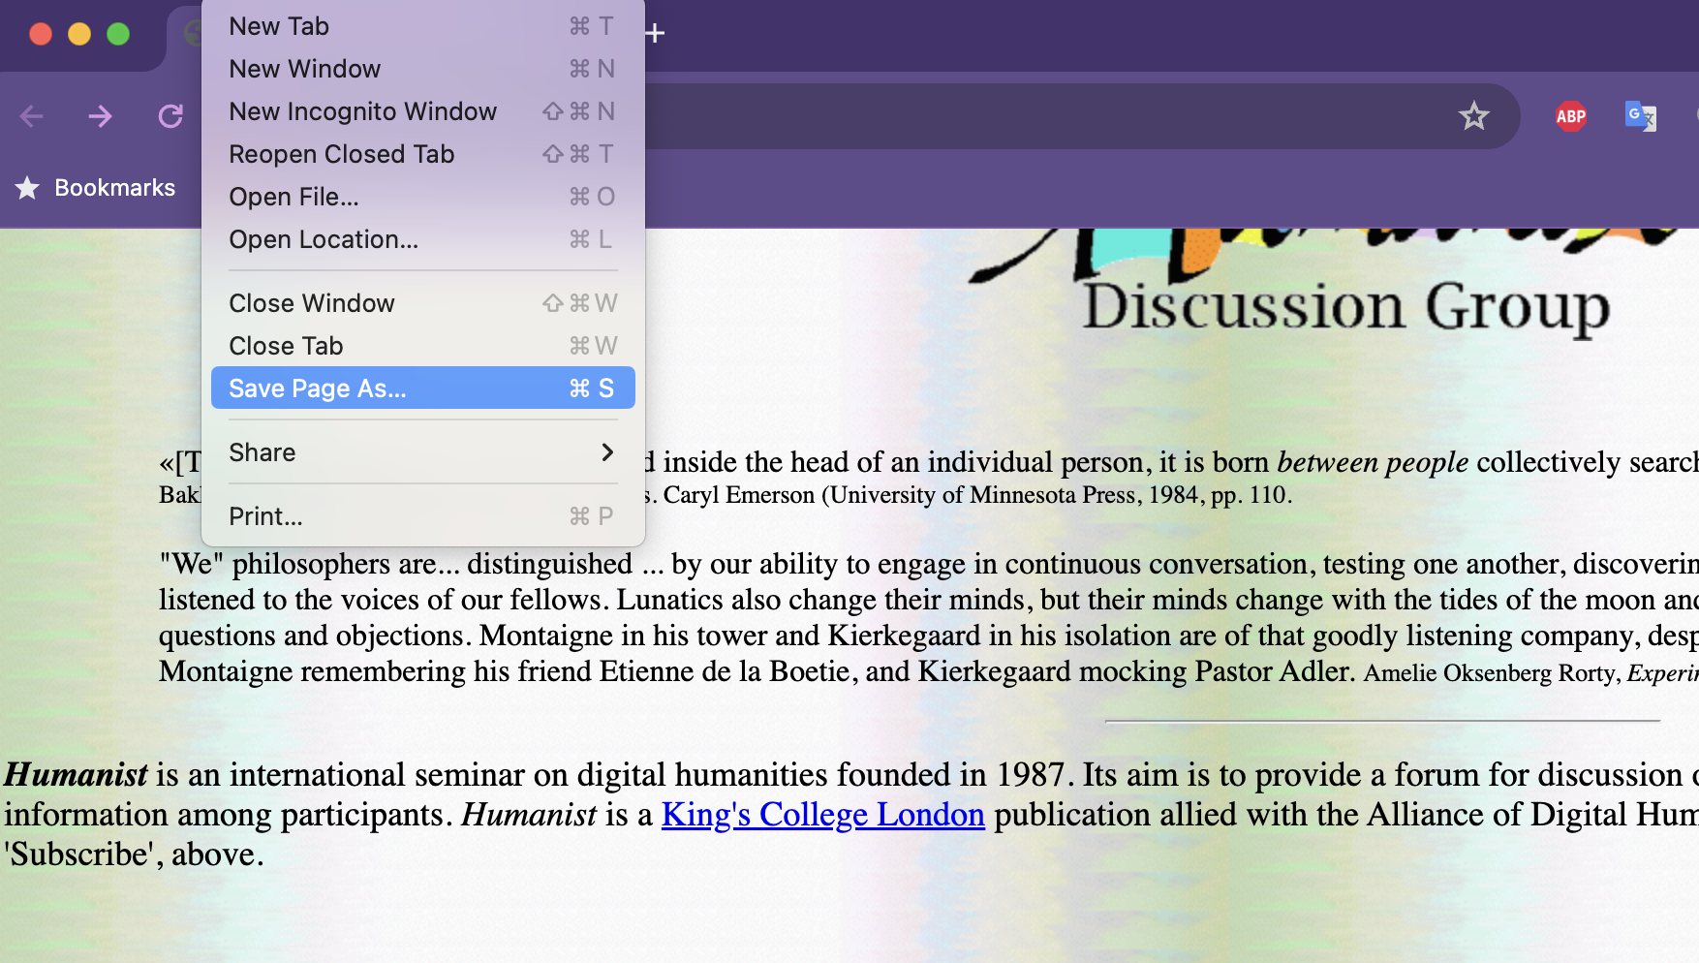Select Reopen Closed Tab
The height and width of the screenshot is (963, 1699).
coord(423,154)
